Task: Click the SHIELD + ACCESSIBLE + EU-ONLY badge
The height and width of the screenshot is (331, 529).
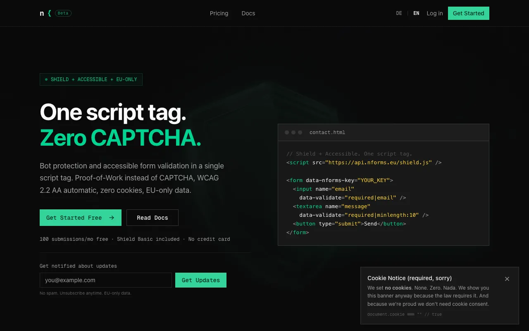Action: tap(91, 79)
